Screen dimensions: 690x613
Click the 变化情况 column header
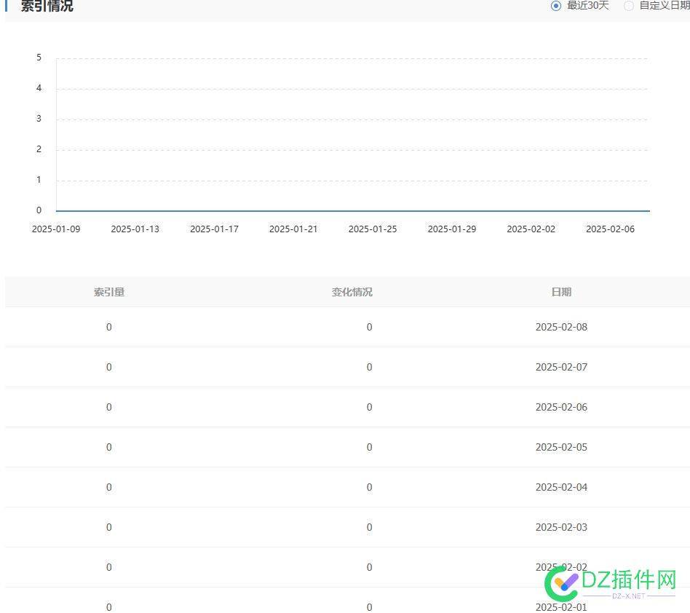pyautogui.click(x=352, y=292)
